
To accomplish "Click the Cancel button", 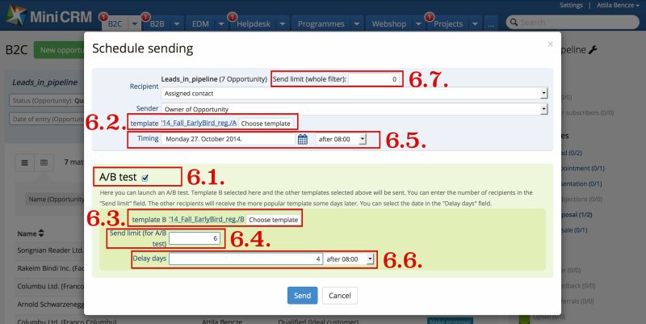I will [x=340, y=296].
